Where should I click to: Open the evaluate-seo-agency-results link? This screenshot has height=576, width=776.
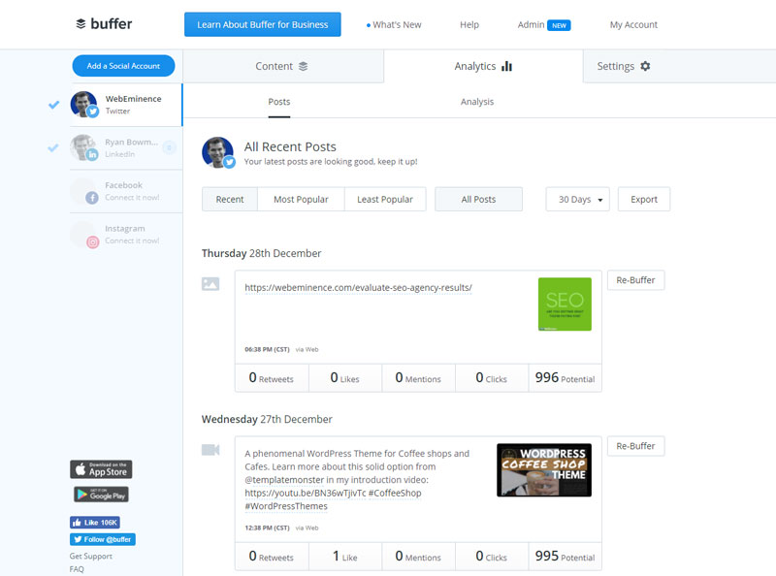click(x=358, y=287)
